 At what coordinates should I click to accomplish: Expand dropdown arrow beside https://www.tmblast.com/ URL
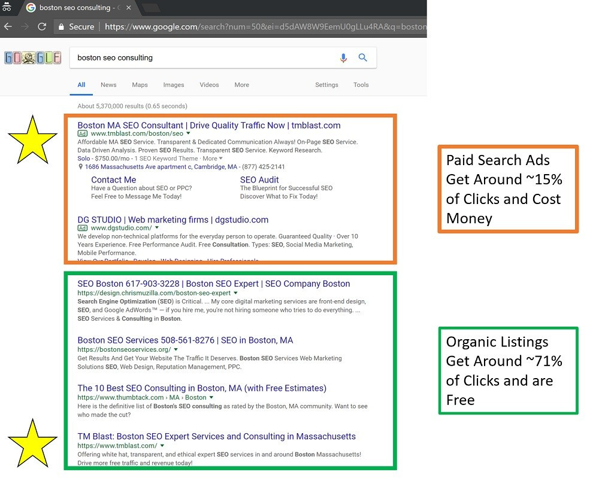pos(162,446)
